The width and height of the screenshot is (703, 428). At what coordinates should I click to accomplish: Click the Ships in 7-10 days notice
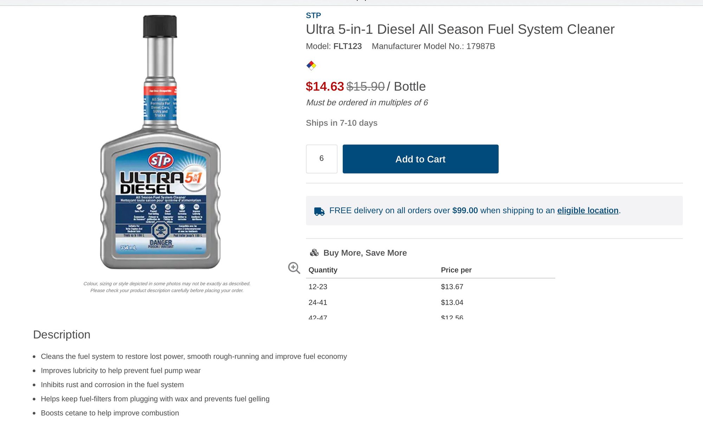[341, 123]
